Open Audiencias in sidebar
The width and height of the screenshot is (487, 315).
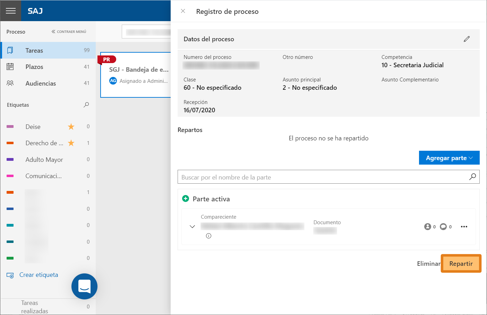point(48,83)
